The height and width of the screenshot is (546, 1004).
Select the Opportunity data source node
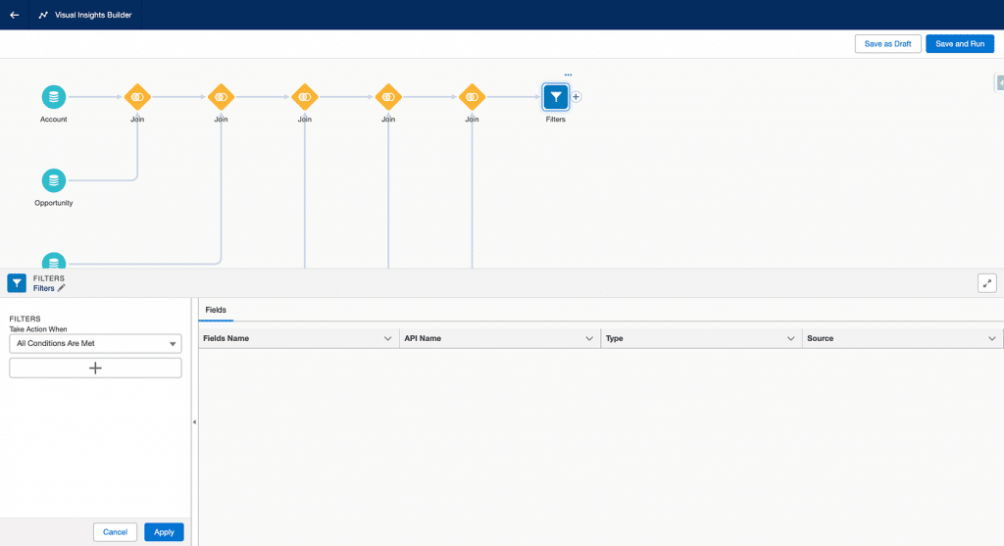(54, 180)
